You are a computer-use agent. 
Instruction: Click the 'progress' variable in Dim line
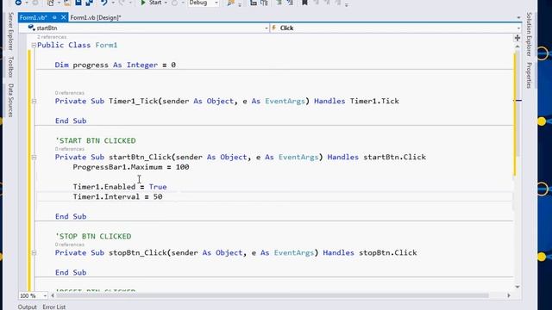coord(91,65)
